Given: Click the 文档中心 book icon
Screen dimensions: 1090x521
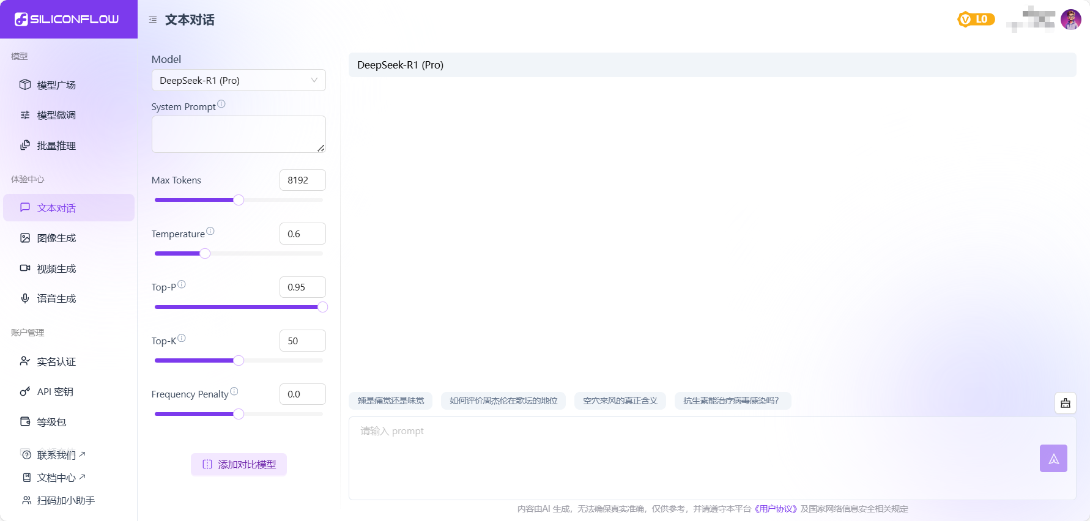Looking at the screenshot, I should pos(26,478).
